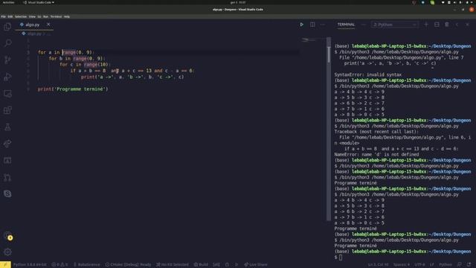Click NameError message in terminal

tap(376, 154)
